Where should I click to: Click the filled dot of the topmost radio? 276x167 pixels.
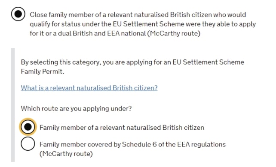point(18,14)
